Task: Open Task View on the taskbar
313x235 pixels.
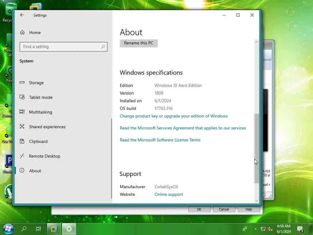Action: pyautogui.click(x=39, y=229)
